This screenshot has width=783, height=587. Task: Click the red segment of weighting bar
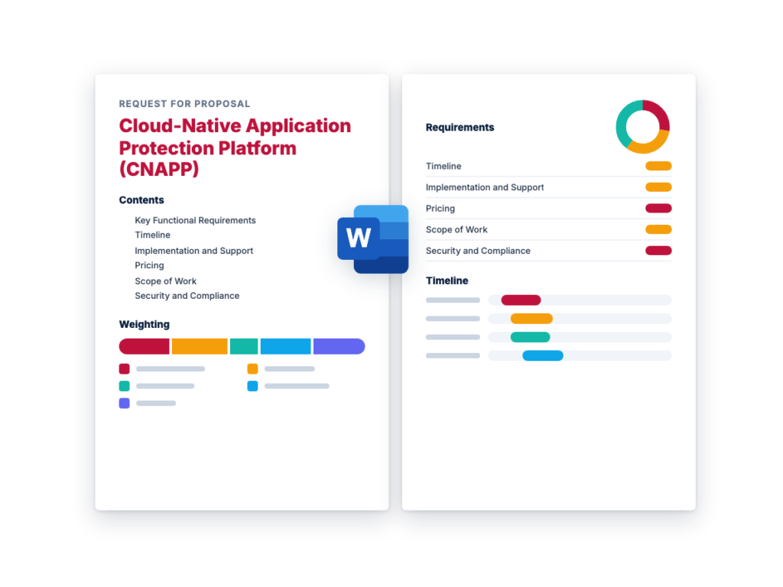coord(145,346)
